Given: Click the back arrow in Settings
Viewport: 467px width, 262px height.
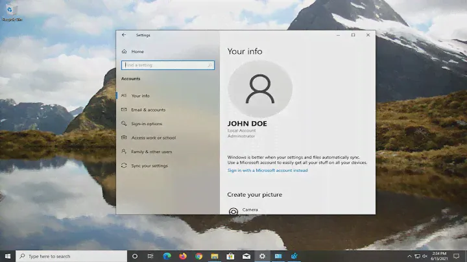Looking at the screenshot, I should (x=124, y=35).
